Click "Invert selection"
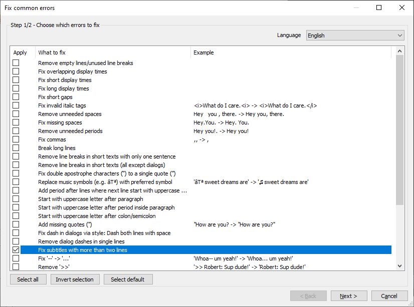The height and width of the screenshot is (307, 414). tap(75, 279)
